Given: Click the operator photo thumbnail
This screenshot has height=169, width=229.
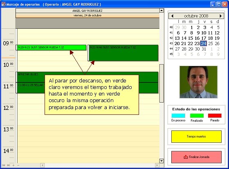Looking at the screenshot, I should pos(198,82).
